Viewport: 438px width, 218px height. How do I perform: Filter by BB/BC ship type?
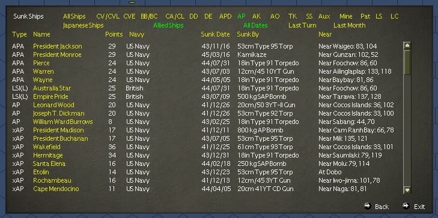[149, 16]
